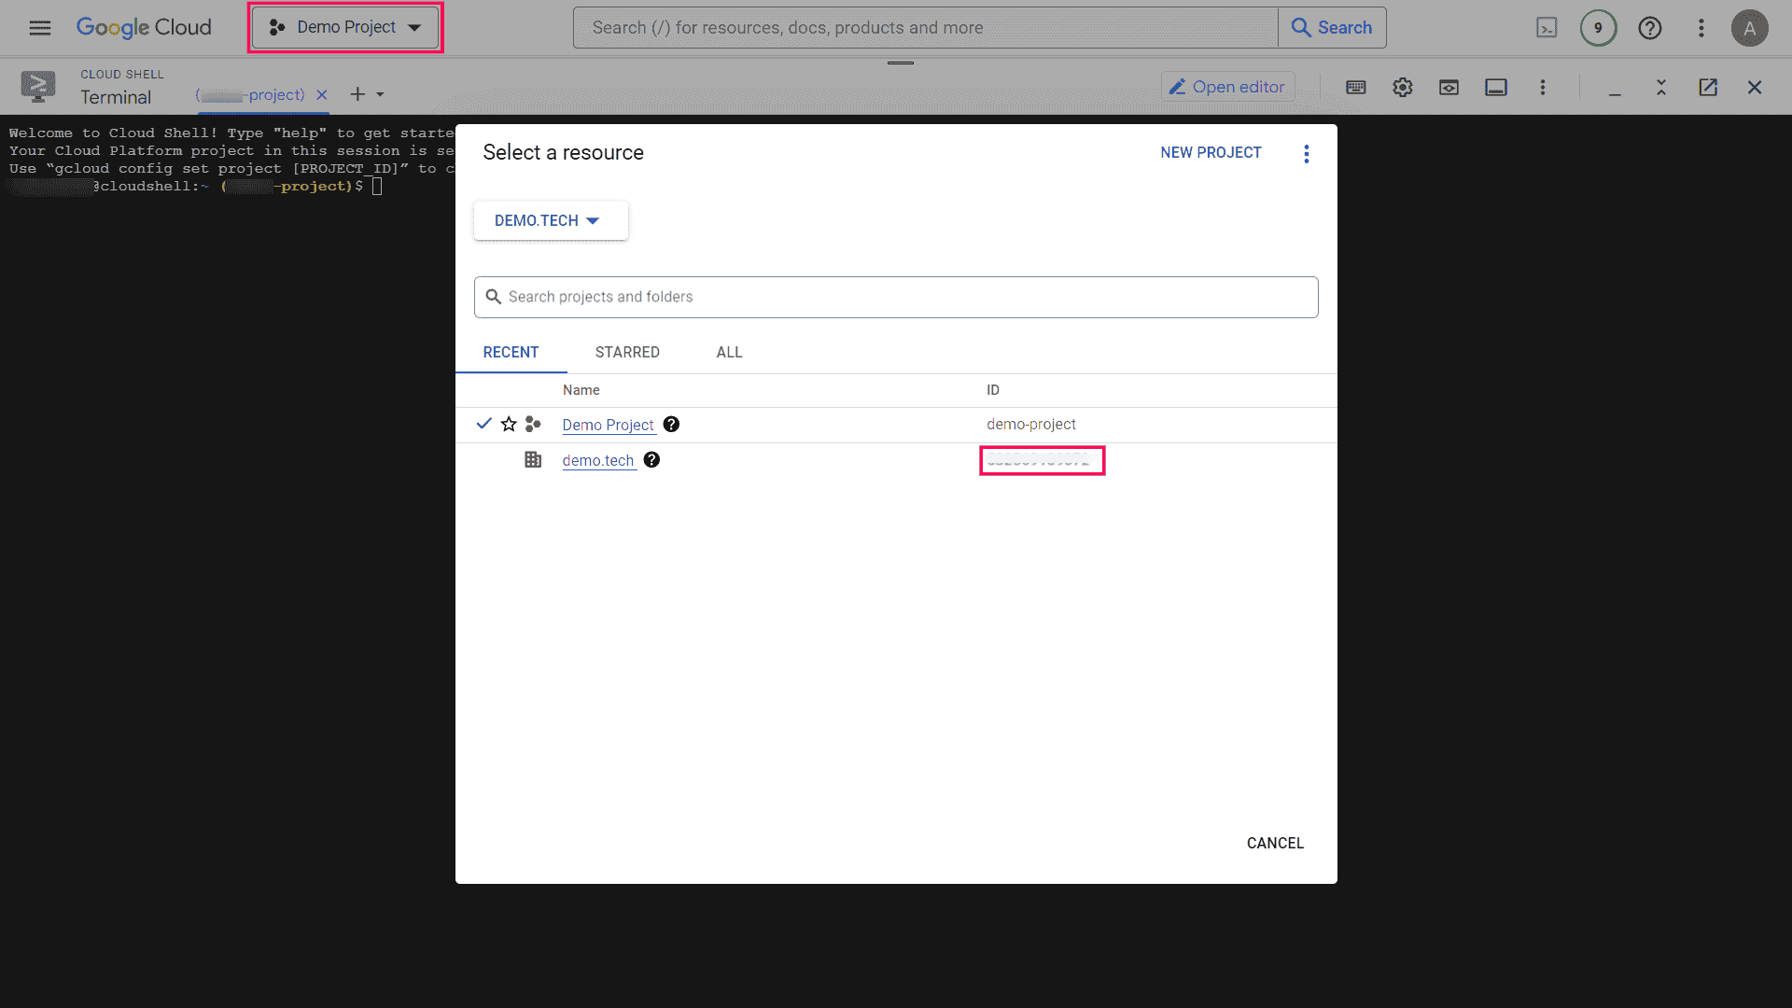Viewport: 1792px width, 1008px height.
Task: Open the add-tab arrow next to plus icon
Action: (x=379, y=94)
